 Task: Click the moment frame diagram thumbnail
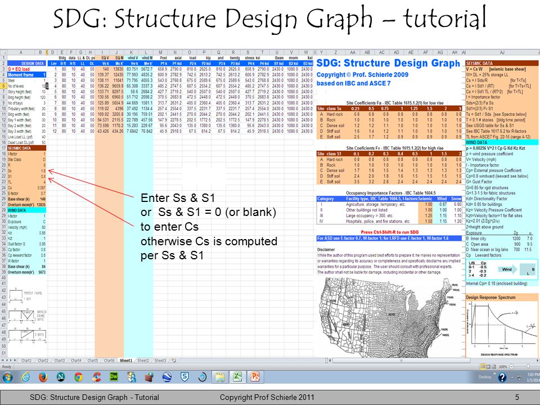pyautogui.click(x=26, y=296)
